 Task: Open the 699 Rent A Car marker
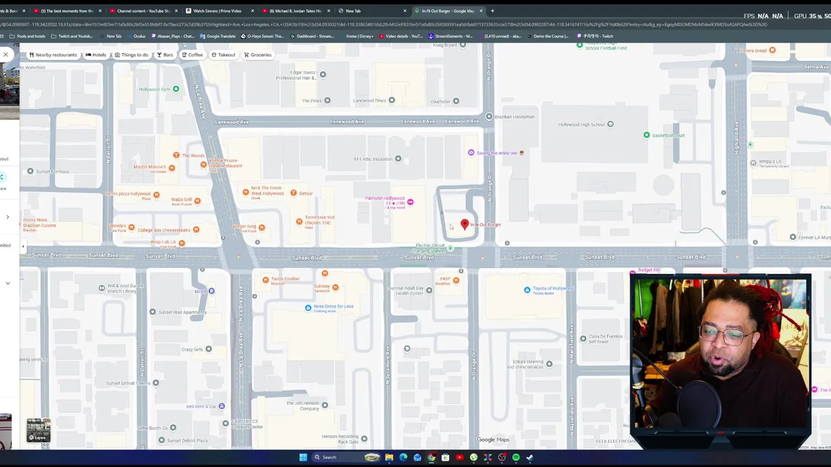221,406
